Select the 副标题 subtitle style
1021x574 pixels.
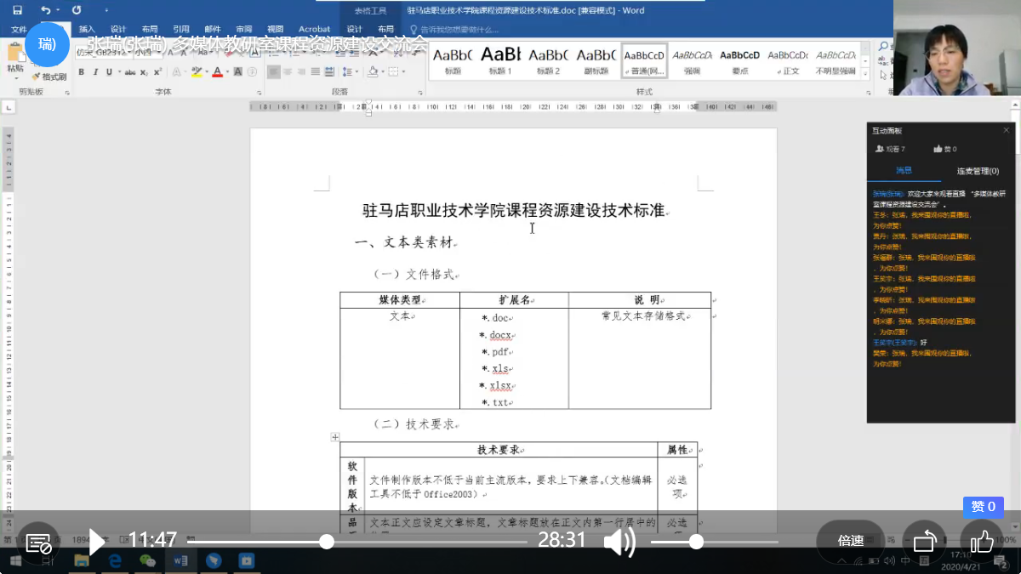point(596,60)
